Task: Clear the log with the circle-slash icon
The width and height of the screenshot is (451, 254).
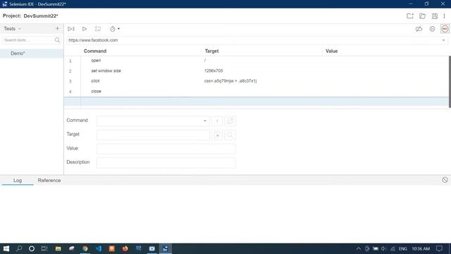Action: [445, 180]
